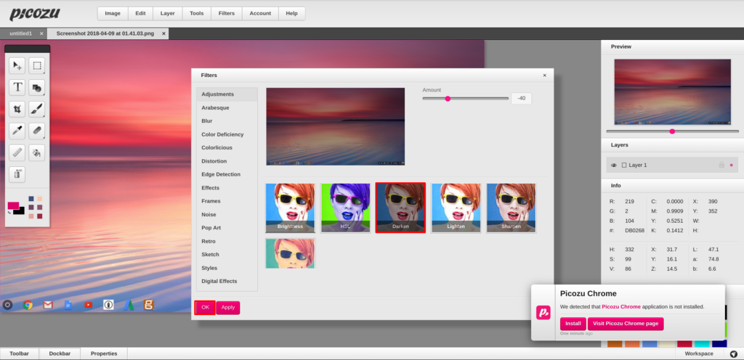Select the Ruler measure tool

pyautogui.click(x=17, y=152)
